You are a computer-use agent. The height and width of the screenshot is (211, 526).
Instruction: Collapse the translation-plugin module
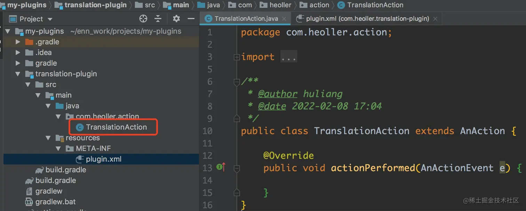[x=18, y=74]
